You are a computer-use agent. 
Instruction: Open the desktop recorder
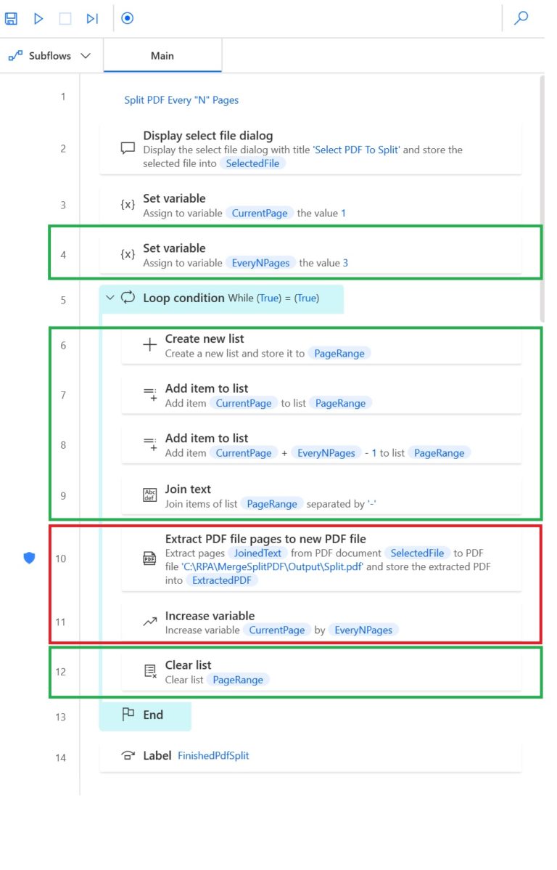coord(128,18)
